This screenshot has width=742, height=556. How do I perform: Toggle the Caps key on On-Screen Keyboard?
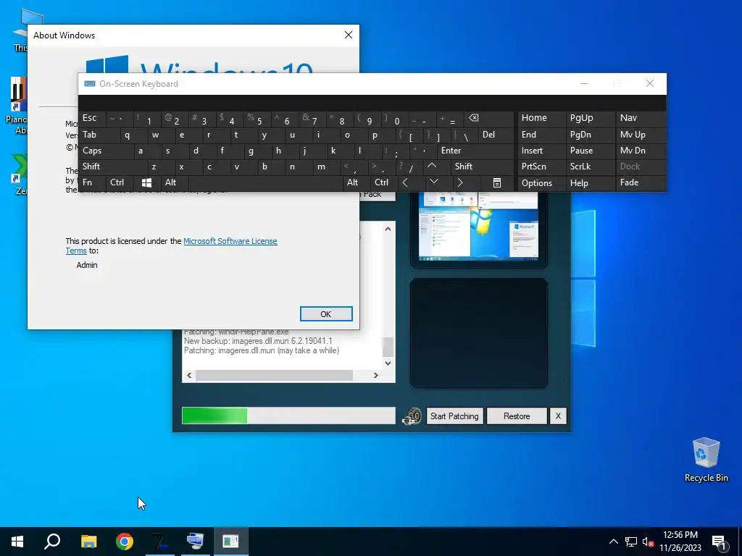coord(106,151)
